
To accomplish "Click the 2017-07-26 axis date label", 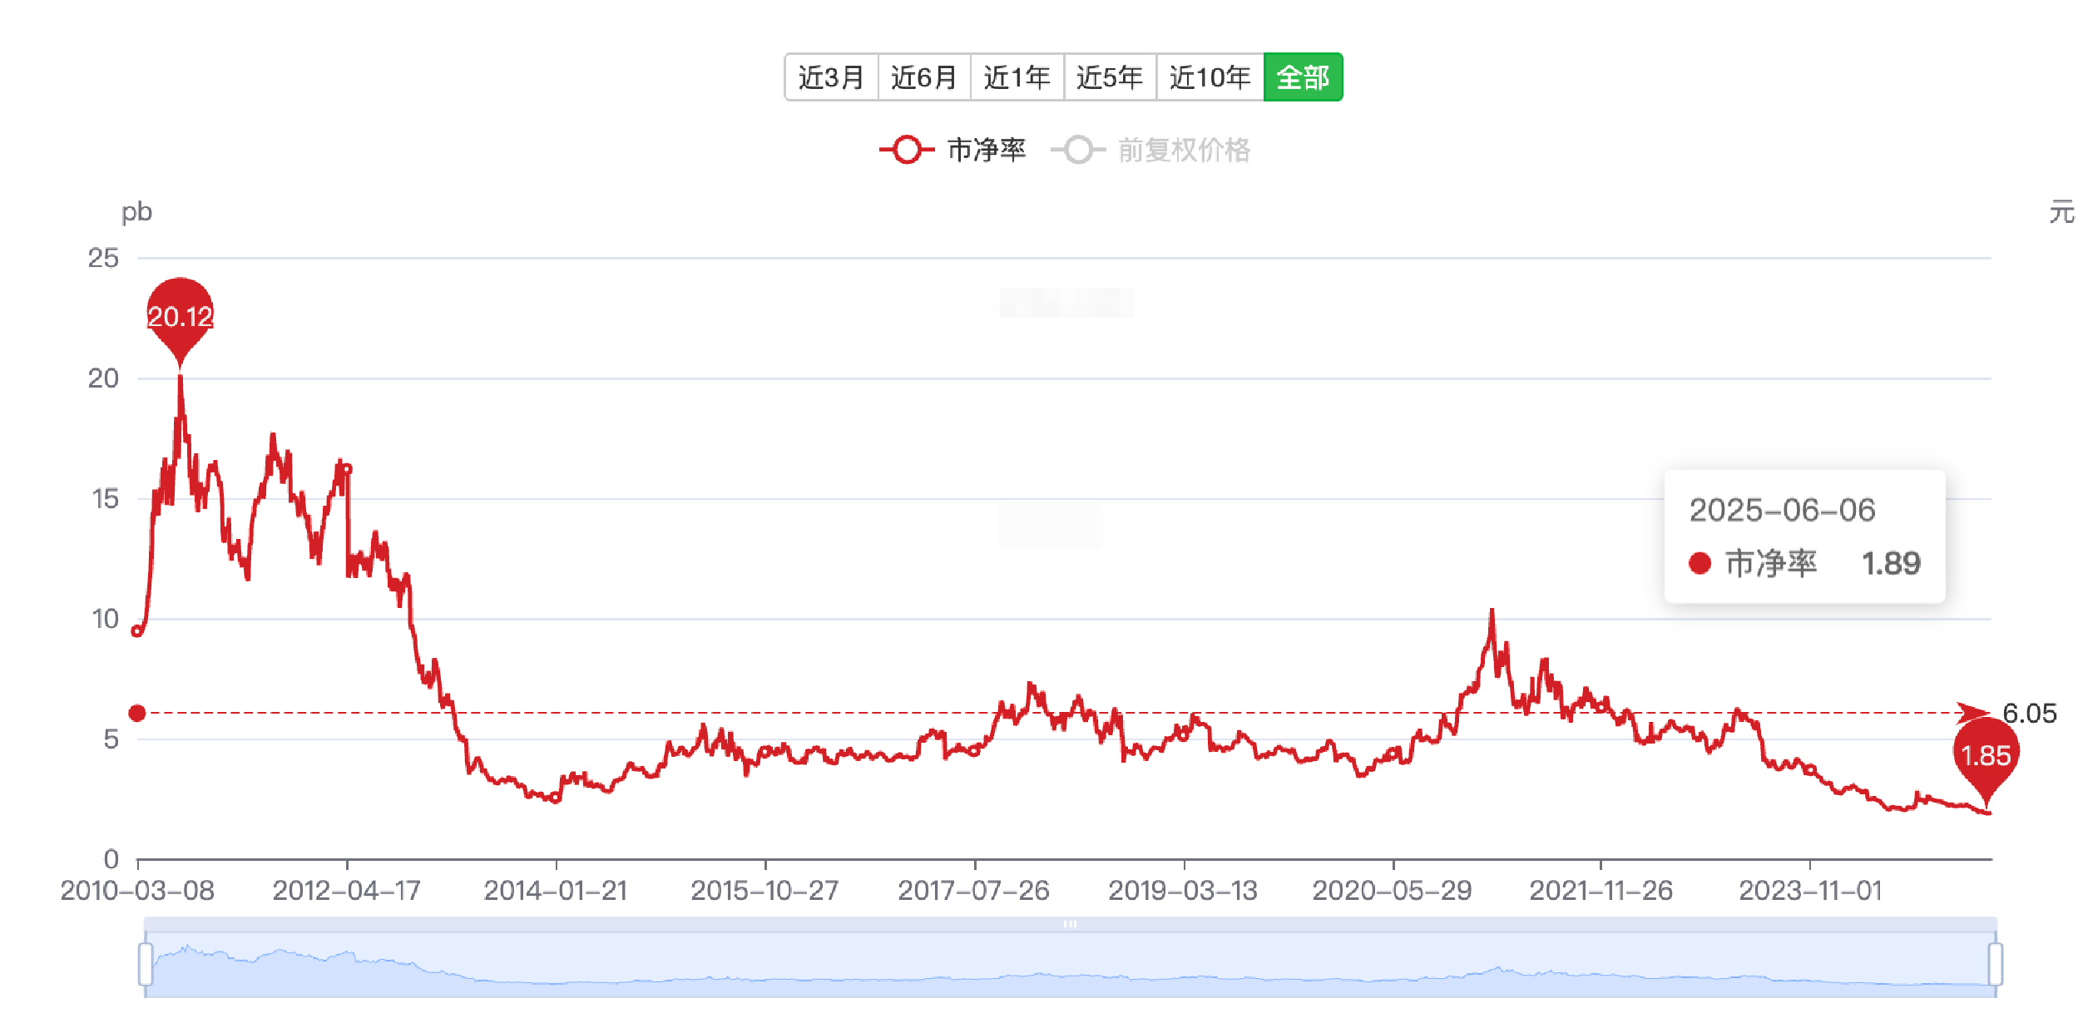I will (974, 891).
